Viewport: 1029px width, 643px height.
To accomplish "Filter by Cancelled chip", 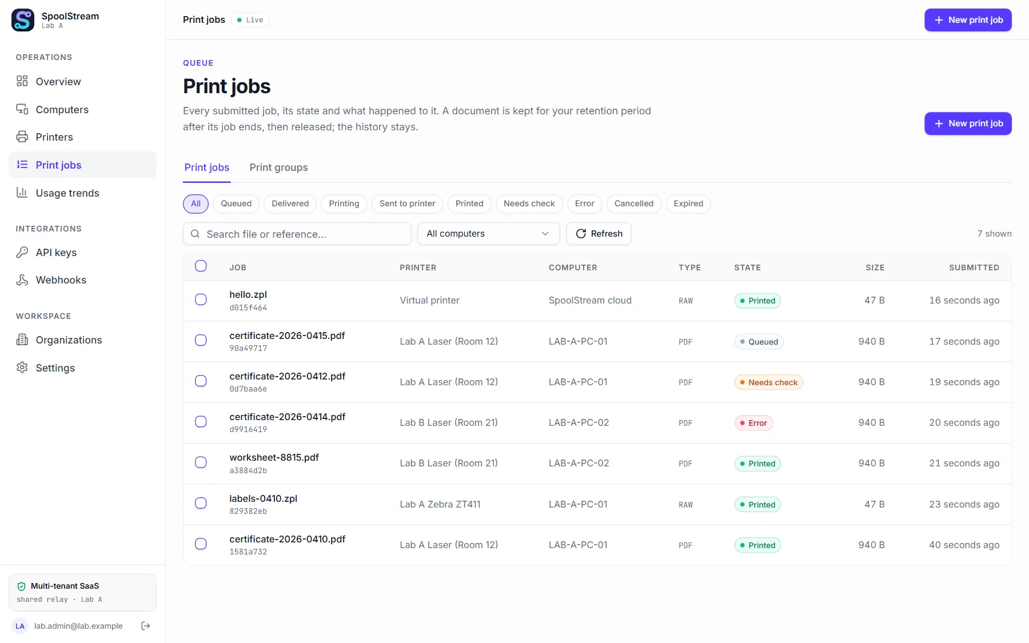I will (634, 203).
